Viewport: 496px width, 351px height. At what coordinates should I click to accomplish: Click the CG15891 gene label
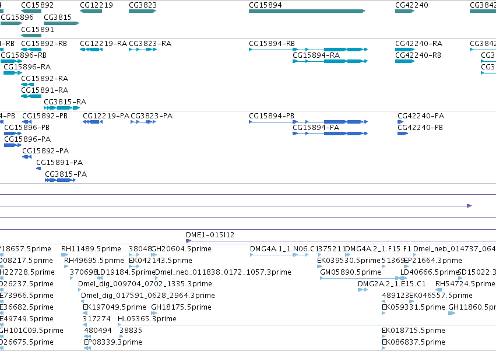37,29
